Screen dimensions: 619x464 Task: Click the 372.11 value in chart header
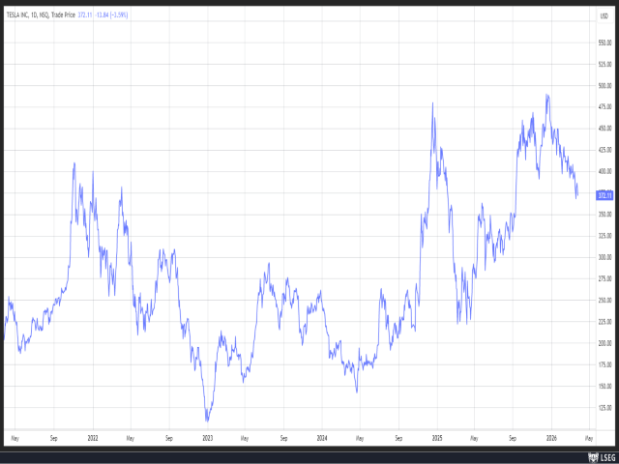pos(85,15)
